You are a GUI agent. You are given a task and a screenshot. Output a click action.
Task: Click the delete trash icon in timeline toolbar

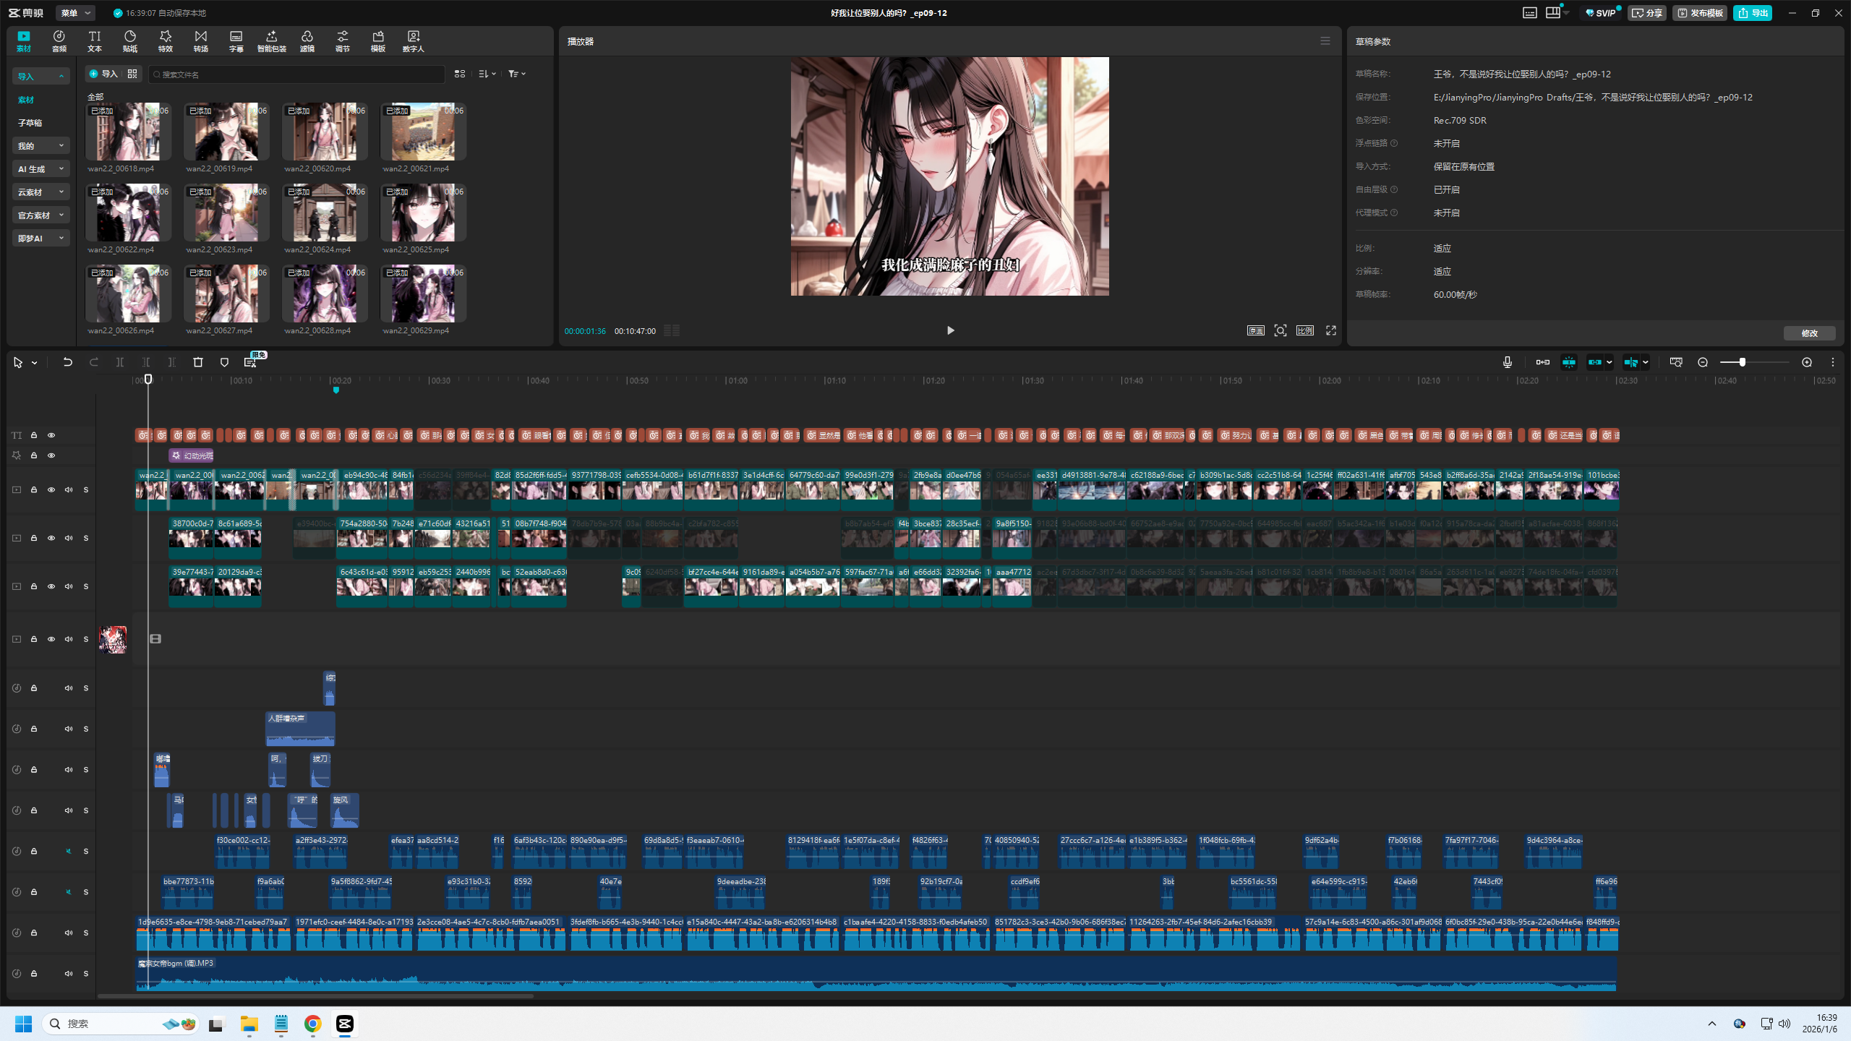[x=198, y=362]
